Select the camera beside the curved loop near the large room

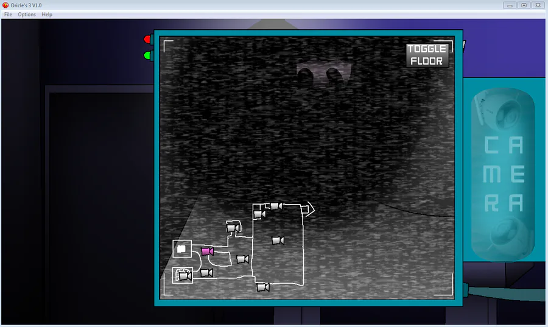point(242,259)
